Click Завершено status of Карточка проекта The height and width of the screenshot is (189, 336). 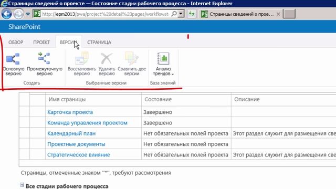157,112
